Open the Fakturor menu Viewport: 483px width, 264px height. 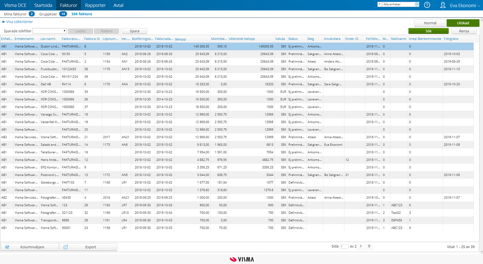point(68,5)
